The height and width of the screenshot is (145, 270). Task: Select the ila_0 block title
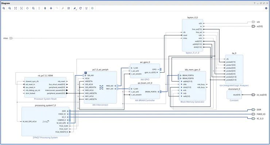[x=234, y=53]
